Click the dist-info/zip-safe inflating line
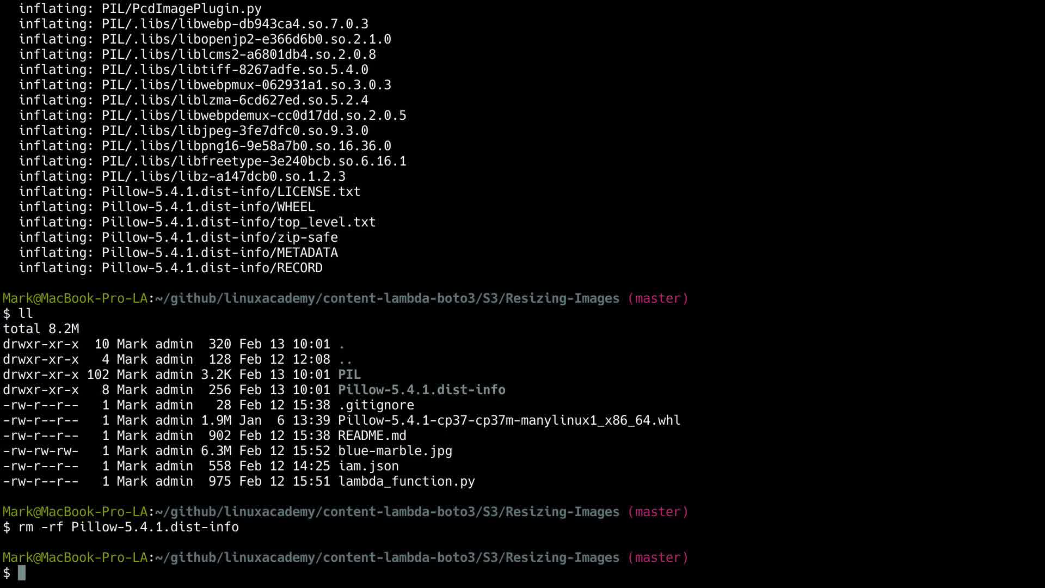This screenshot has height=588, width=1045. click(219, 237)
